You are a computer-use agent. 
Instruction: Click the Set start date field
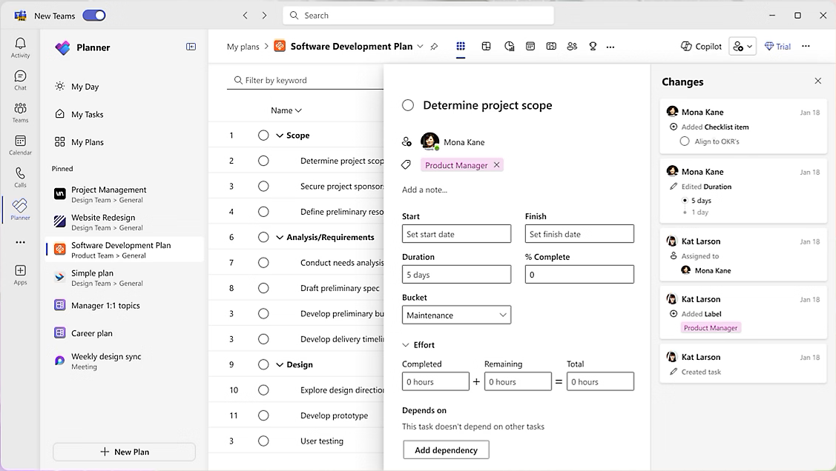[456, 234]
